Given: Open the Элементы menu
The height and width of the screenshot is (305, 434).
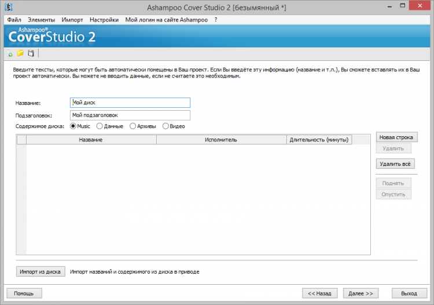Looking at the screenshot, I should point(41,20).
